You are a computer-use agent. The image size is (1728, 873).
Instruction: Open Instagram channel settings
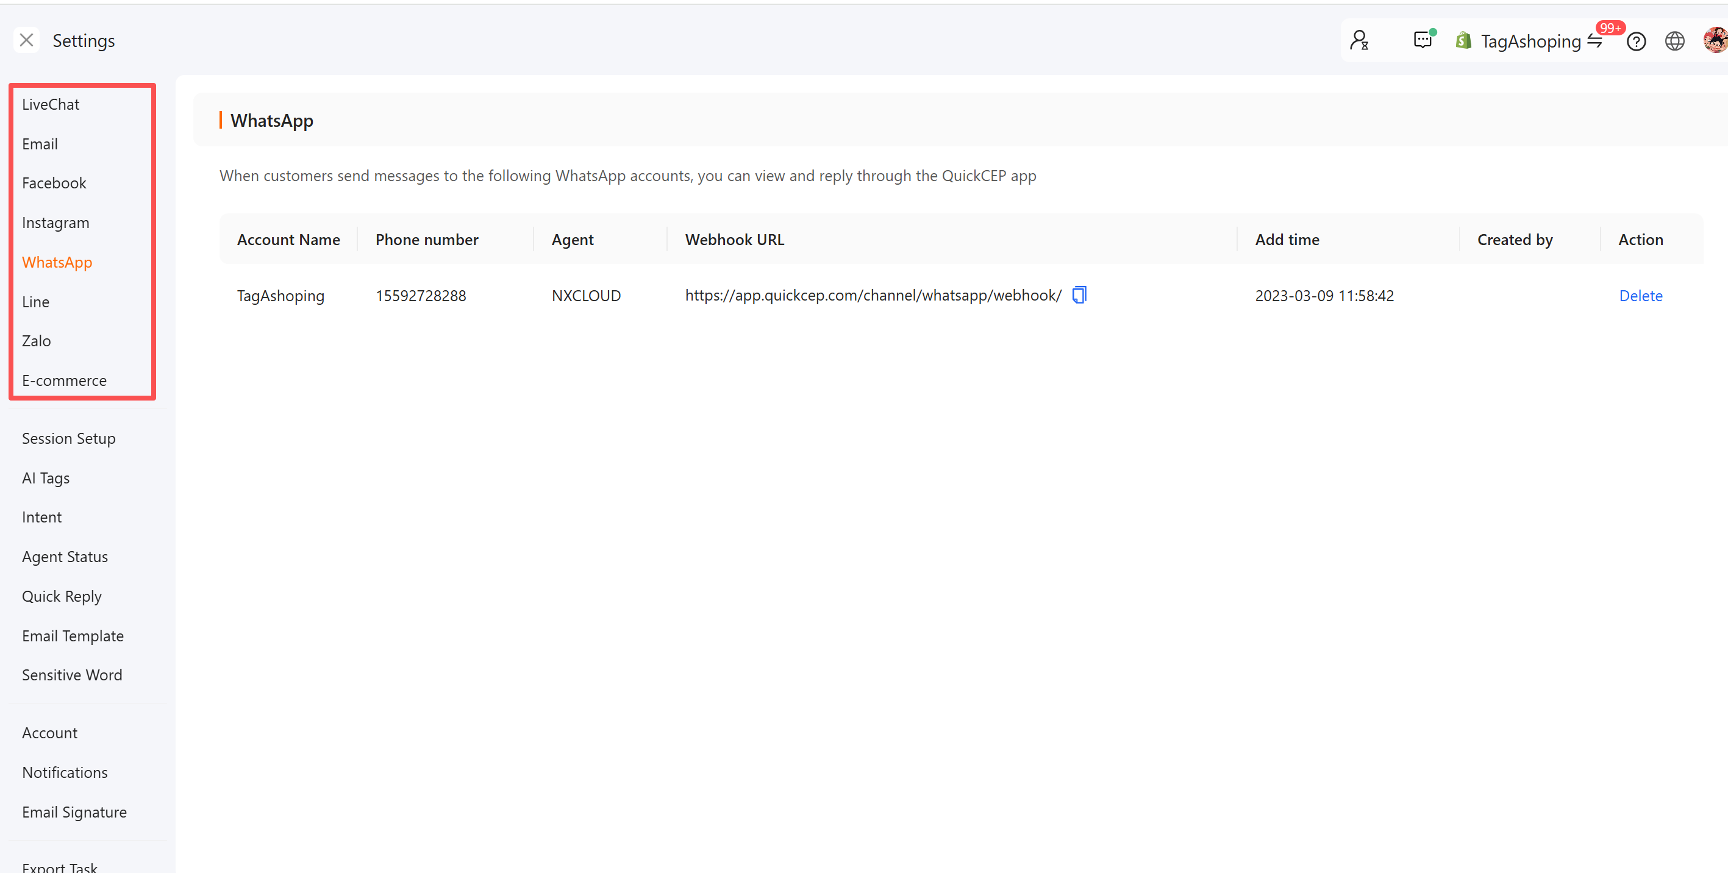(x=55, y=223)
